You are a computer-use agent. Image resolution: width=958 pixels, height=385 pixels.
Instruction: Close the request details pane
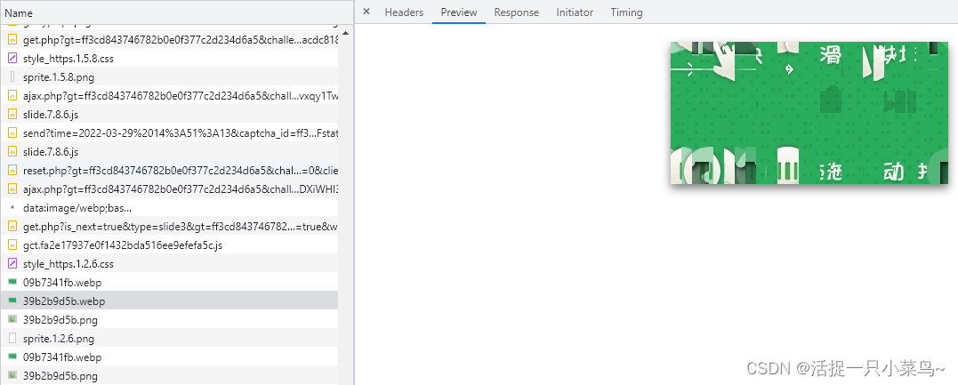click(366, 12)
